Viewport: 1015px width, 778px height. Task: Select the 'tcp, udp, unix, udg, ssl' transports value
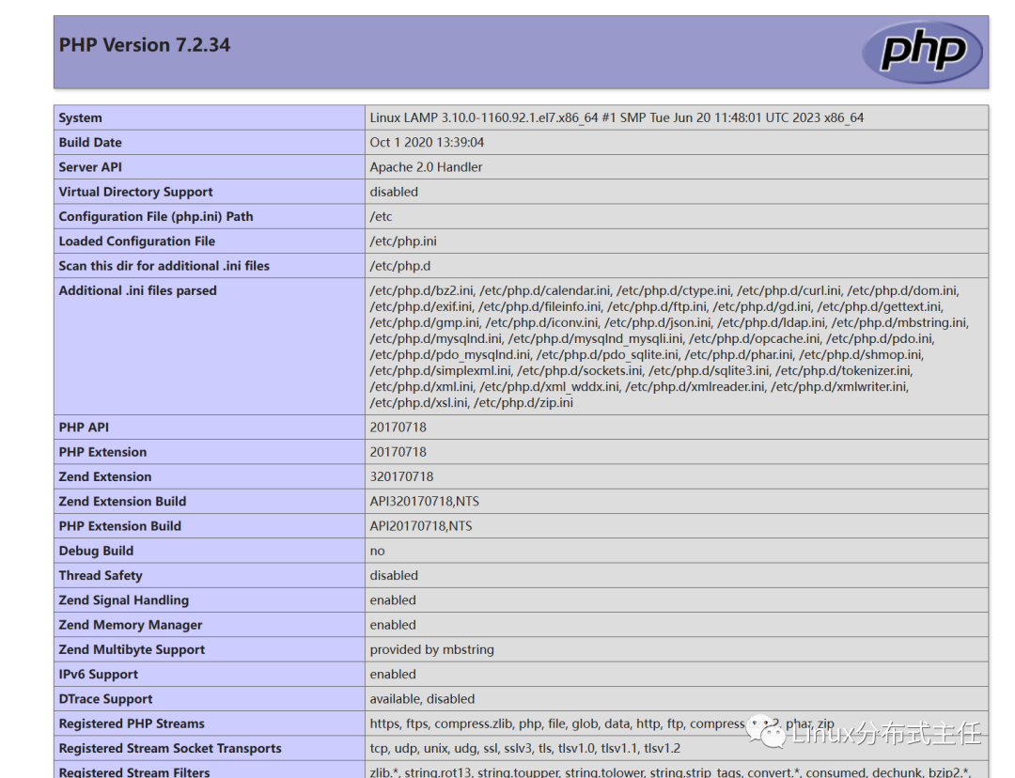[x=525, y=748]
